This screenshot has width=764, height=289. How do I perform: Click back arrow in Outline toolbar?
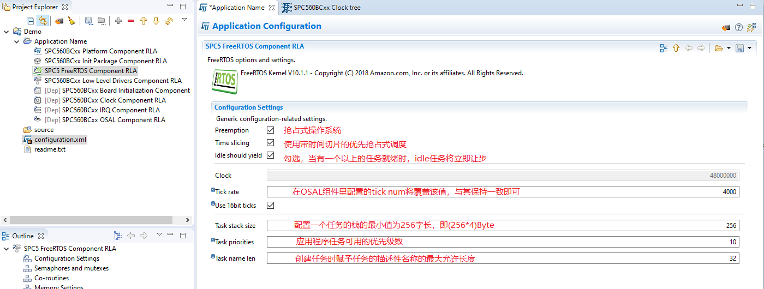pyautogui.click(x=131, y=236)
